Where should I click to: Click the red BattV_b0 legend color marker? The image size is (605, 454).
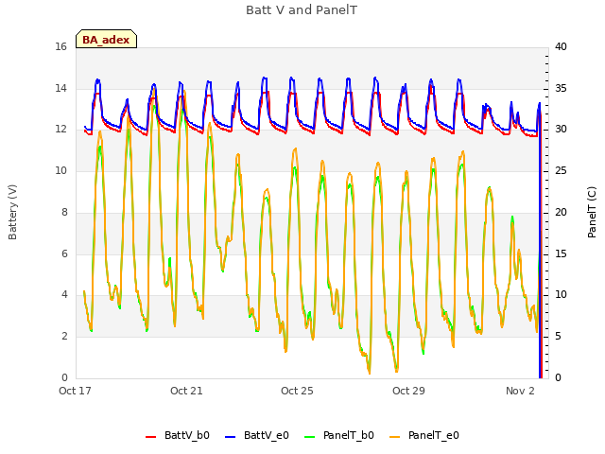tap(150, 437)
